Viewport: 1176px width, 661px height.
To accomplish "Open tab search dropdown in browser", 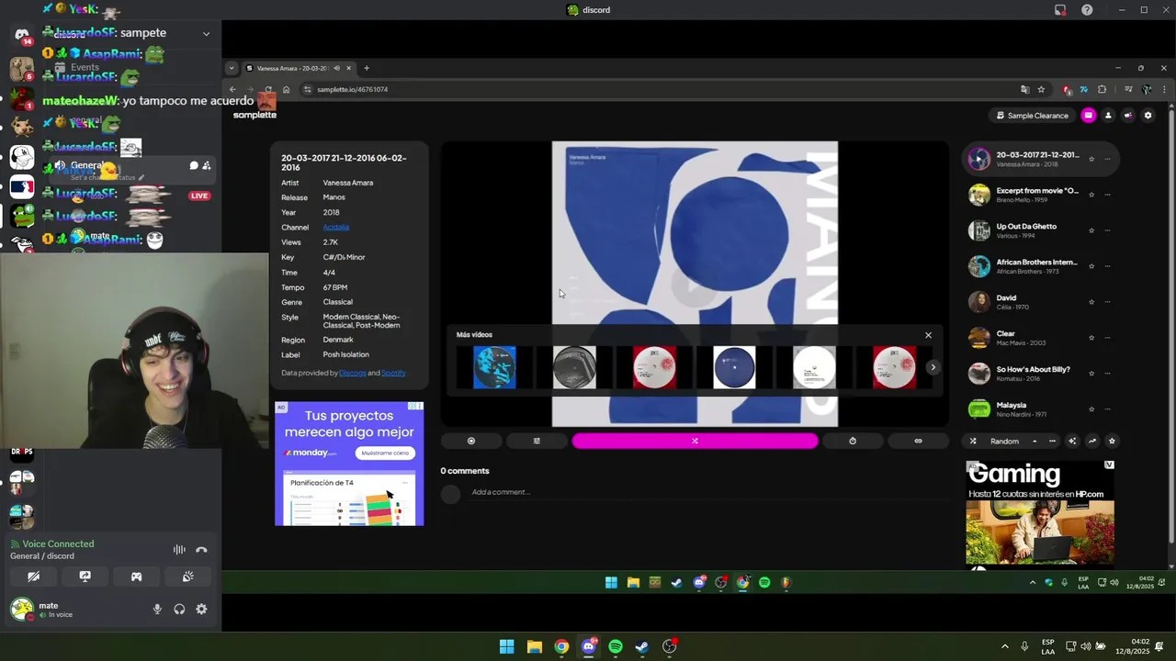I will 232,68.
